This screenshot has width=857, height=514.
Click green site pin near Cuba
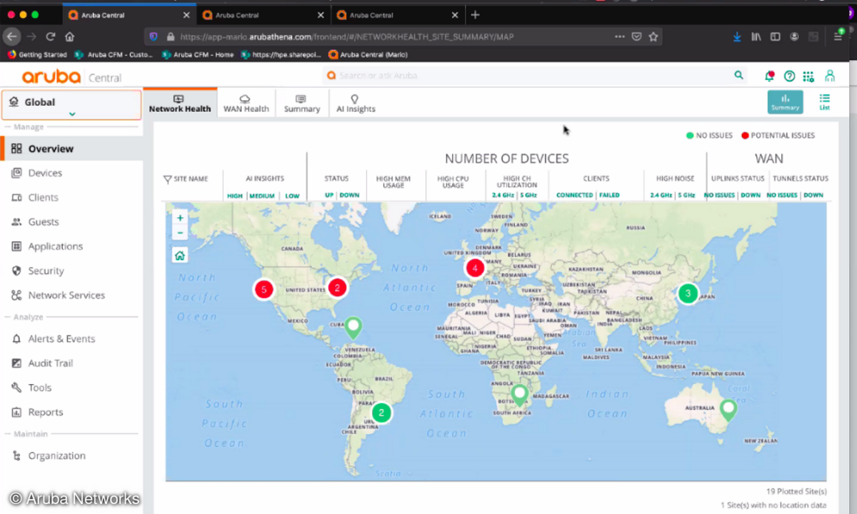[353, 328]
